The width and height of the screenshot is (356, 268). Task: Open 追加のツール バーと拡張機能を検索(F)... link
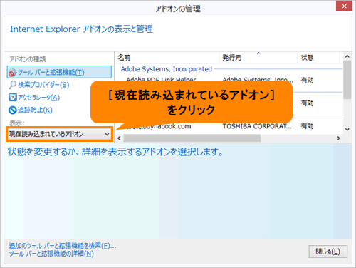coord(63,246)
